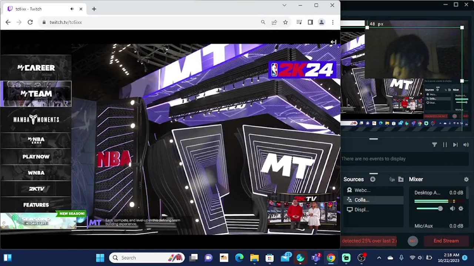Select FEATURES menu entry

click(x=36, y=205)
